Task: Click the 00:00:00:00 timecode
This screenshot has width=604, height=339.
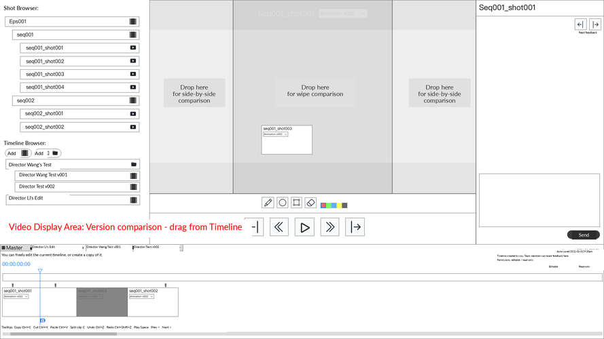Action: click(x=16, y=264)
